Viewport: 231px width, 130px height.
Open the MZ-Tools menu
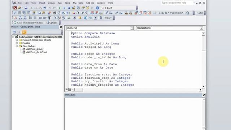click(78, 3)
